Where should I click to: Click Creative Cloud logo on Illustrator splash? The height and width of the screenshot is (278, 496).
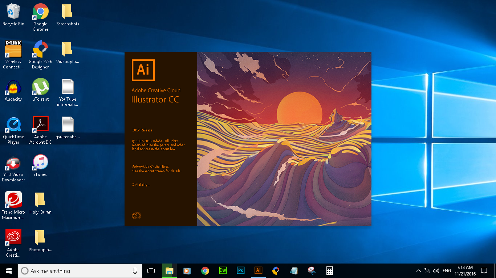[x=136, y=216]
